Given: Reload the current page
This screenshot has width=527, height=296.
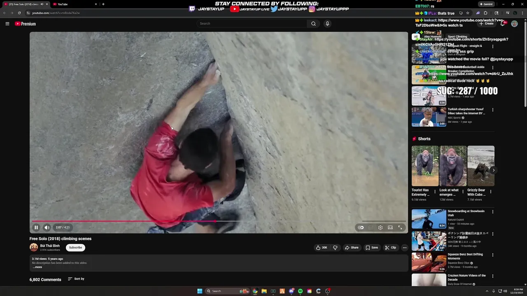Looking at the screenshot, I should (19, 13).
